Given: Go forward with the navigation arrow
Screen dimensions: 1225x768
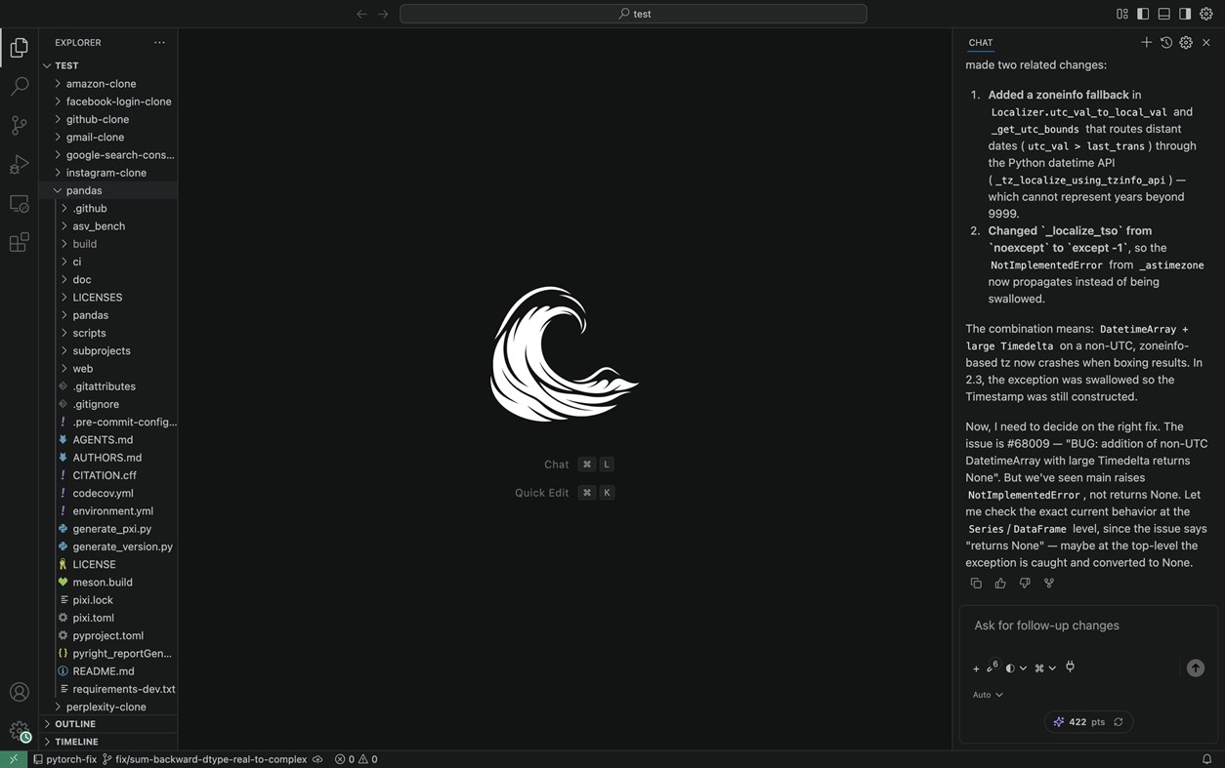Looking at the screenshot, I should tap(383, 14).
